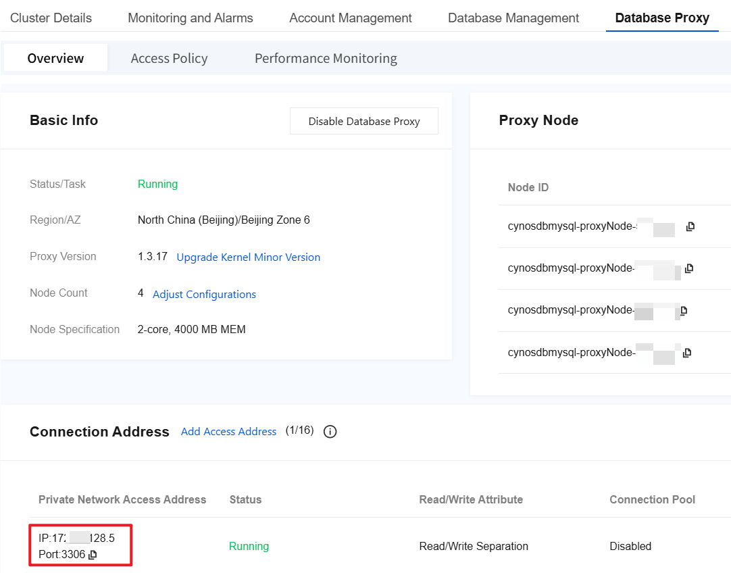Go to the Account Management tab
This screenshot has height=573, width=731.
pyautogui.click(x=351, y=18)
